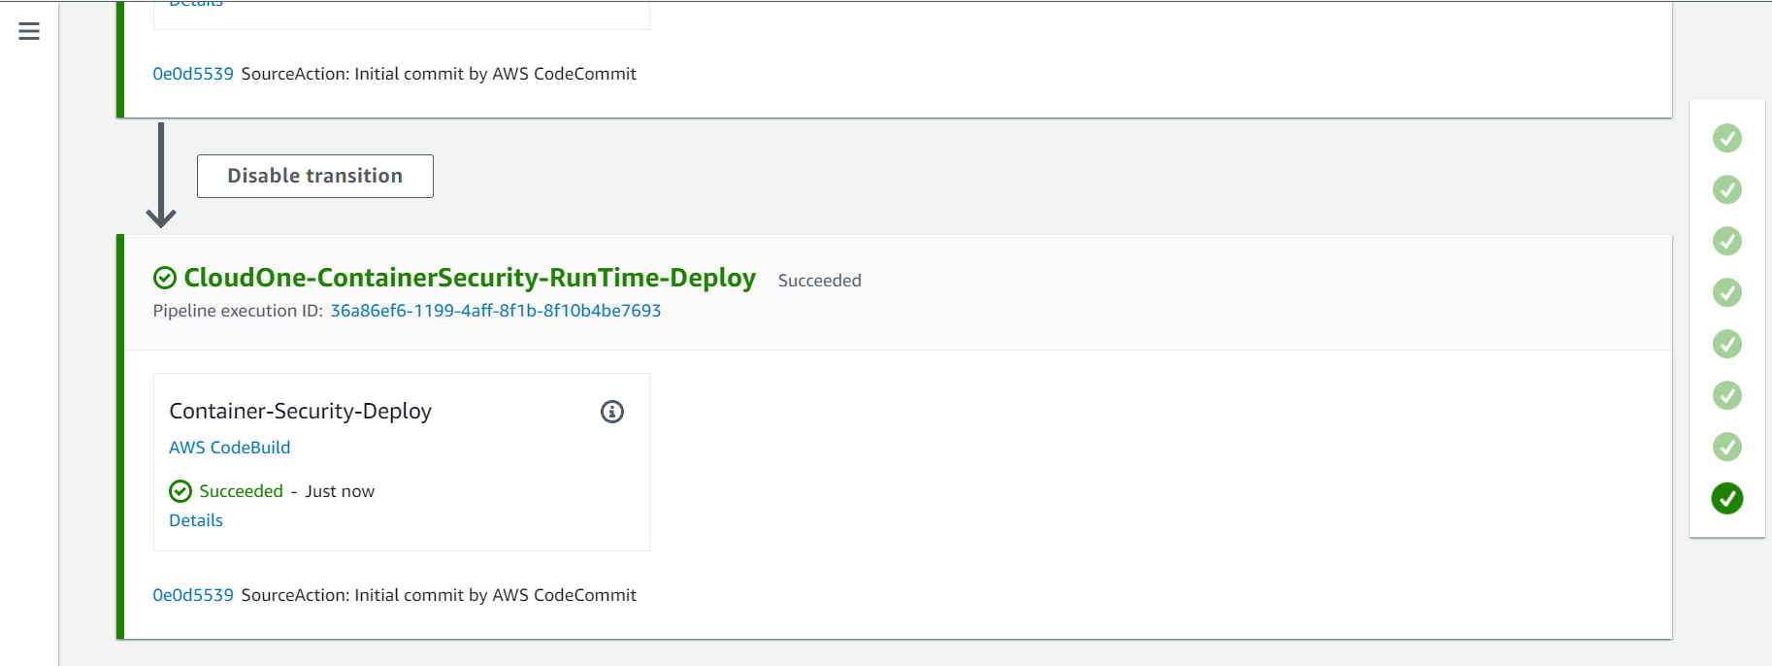Screen dimensions: 1772x666
Task: Click the Disable transition button
Action: [x=315, y=176]
